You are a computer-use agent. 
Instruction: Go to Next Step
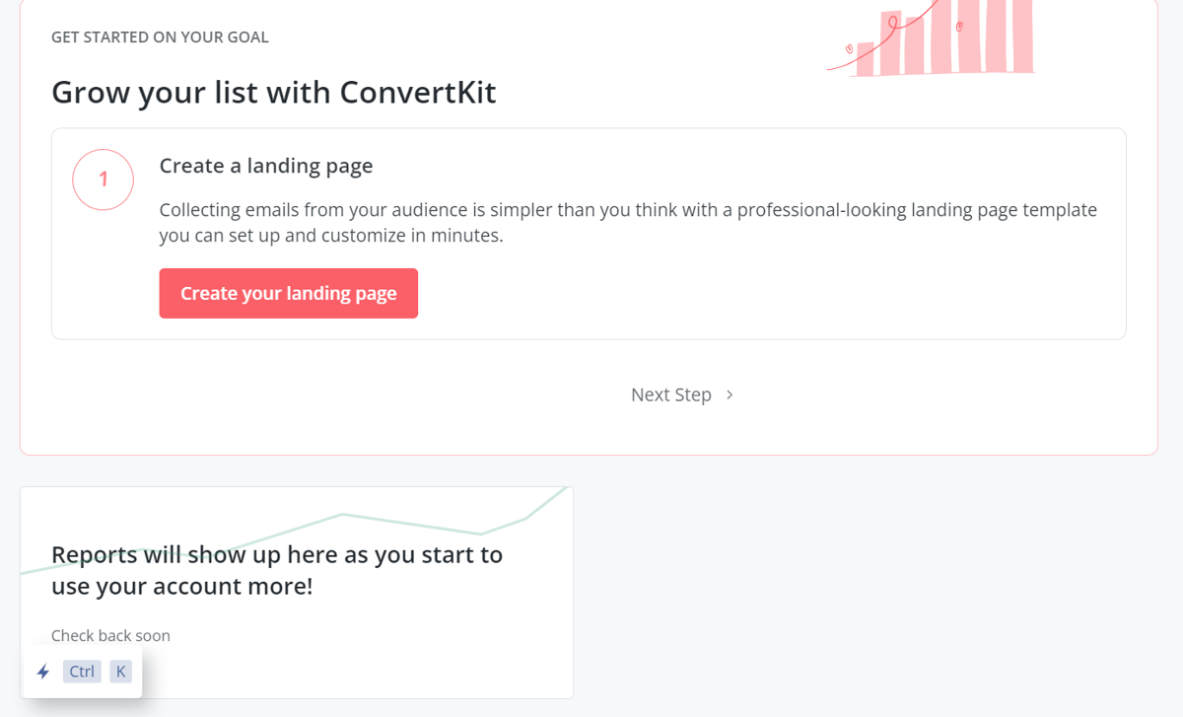click(671, 394)
